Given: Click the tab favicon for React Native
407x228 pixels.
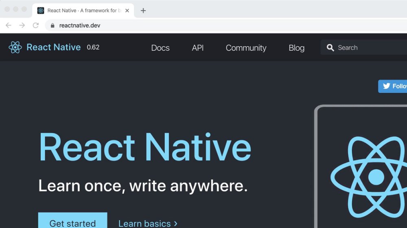Looking at the screenshot, I should (x=41, y=11).
